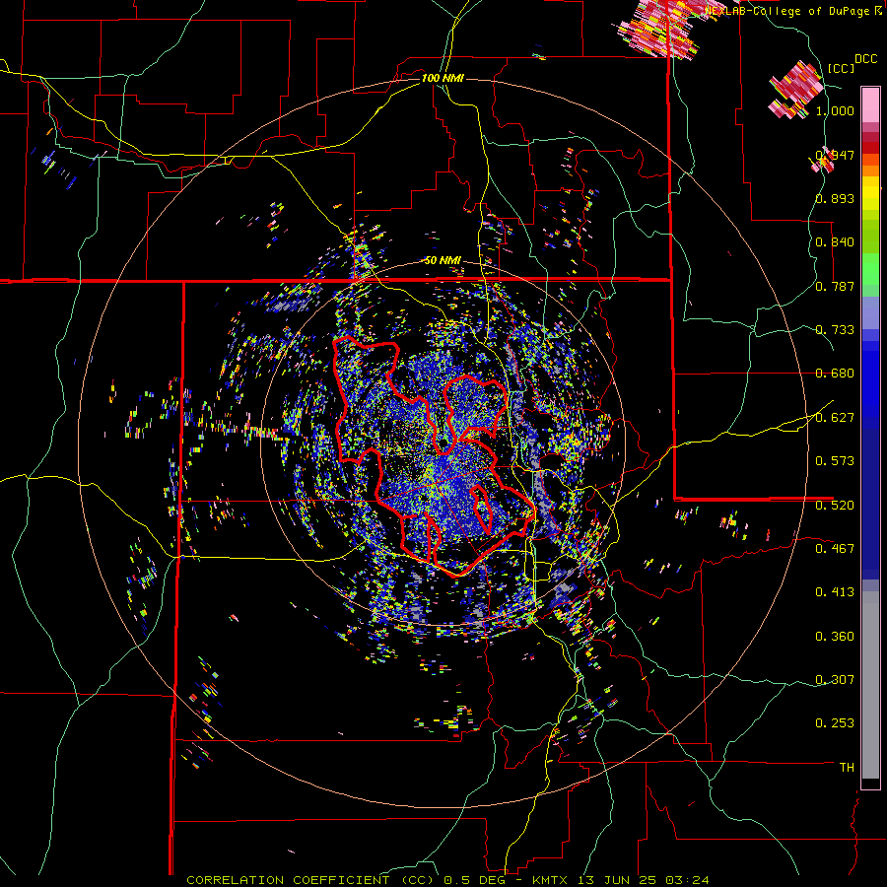Select the 0.573 legend value
This screenshot has width=887, height=887.
[835, 461]
